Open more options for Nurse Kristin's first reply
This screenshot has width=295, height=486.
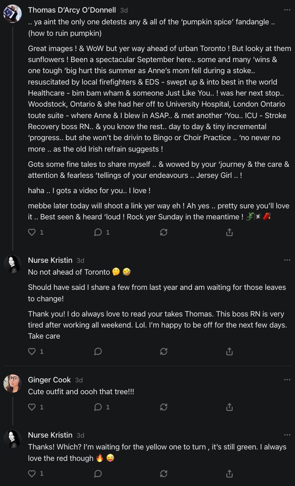tap(287, 260)
